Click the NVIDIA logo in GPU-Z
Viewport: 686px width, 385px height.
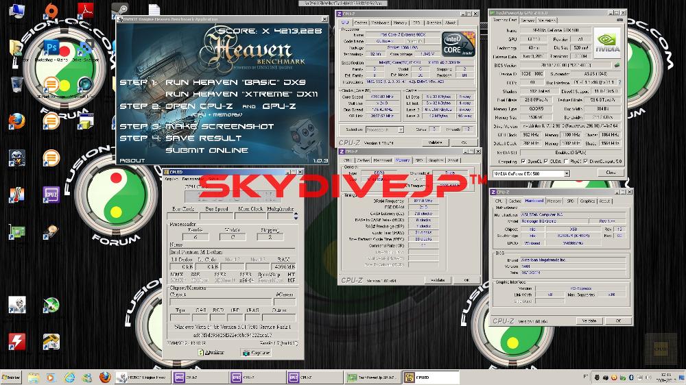607,43
